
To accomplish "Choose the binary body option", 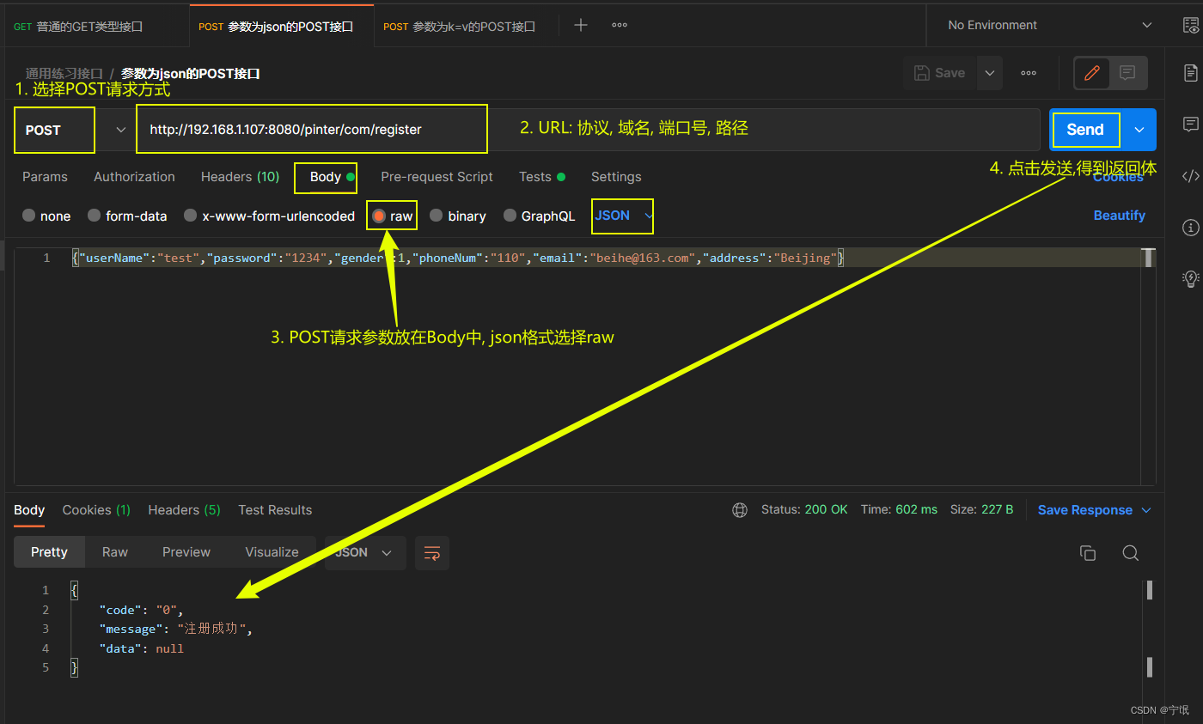I will [437, 216].
